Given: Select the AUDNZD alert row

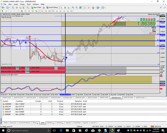Looking at the screenshot, I should [x=84, y=104].
